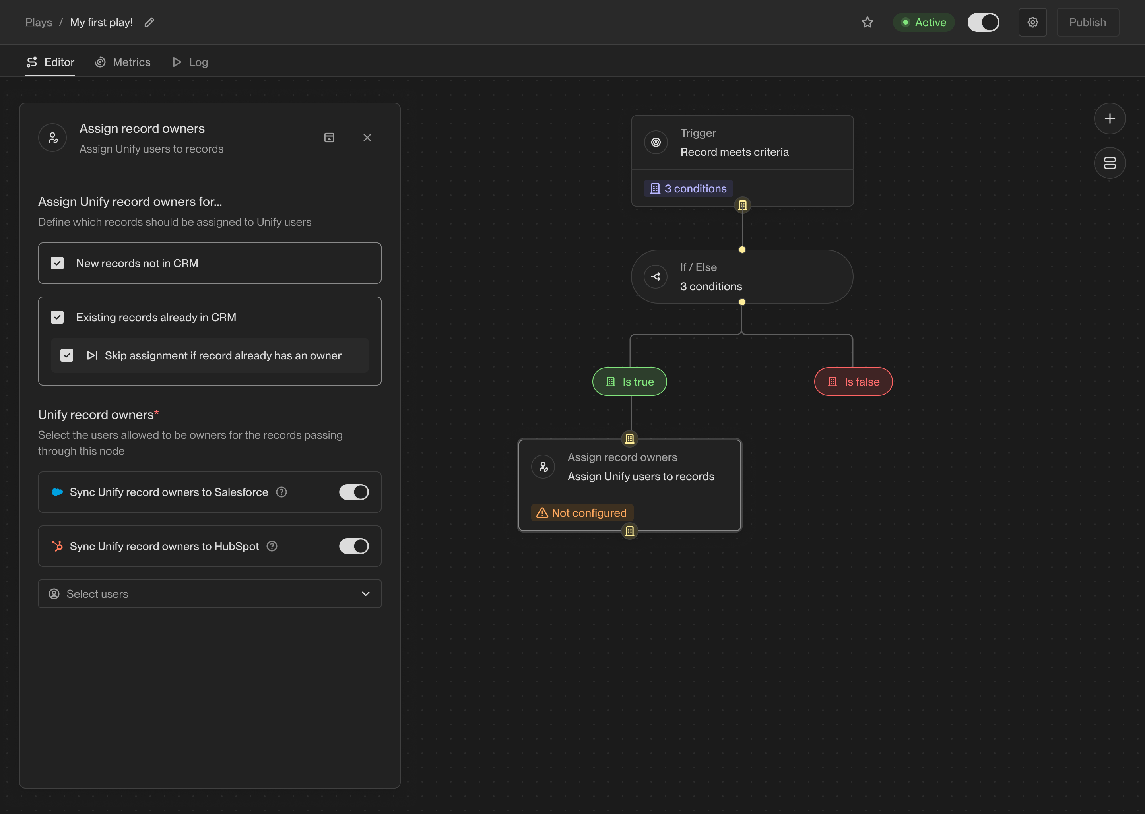Toggle the Active play switch off

tap(983, 23)
